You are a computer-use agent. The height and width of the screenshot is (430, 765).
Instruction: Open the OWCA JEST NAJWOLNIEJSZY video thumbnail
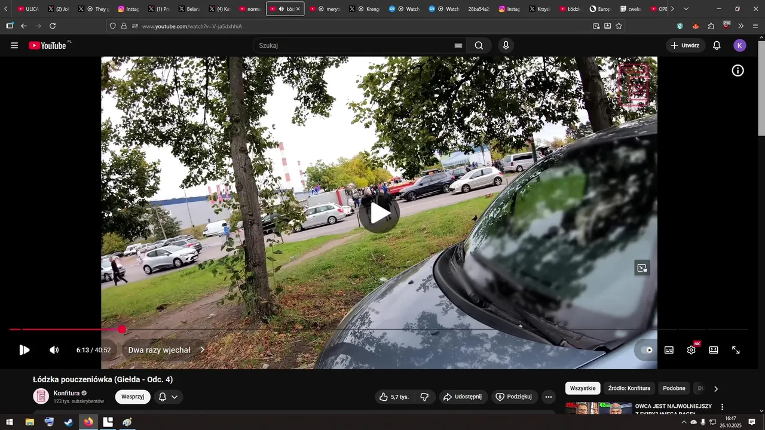point(599,408)
